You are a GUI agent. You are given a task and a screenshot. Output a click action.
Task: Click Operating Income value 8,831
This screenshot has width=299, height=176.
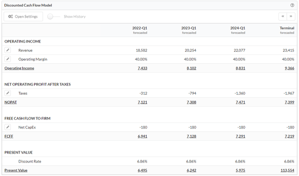click(241, 68)
